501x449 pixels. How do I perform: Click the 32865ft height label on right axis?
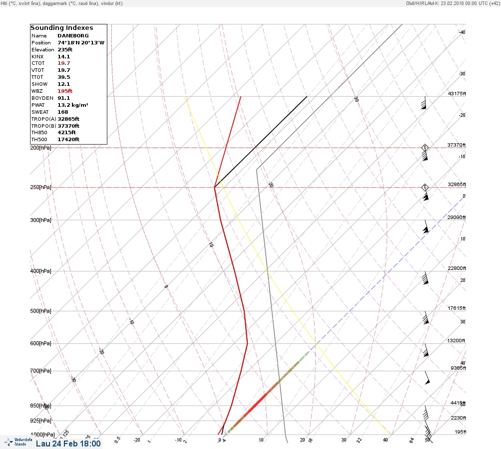click(457, 185)
